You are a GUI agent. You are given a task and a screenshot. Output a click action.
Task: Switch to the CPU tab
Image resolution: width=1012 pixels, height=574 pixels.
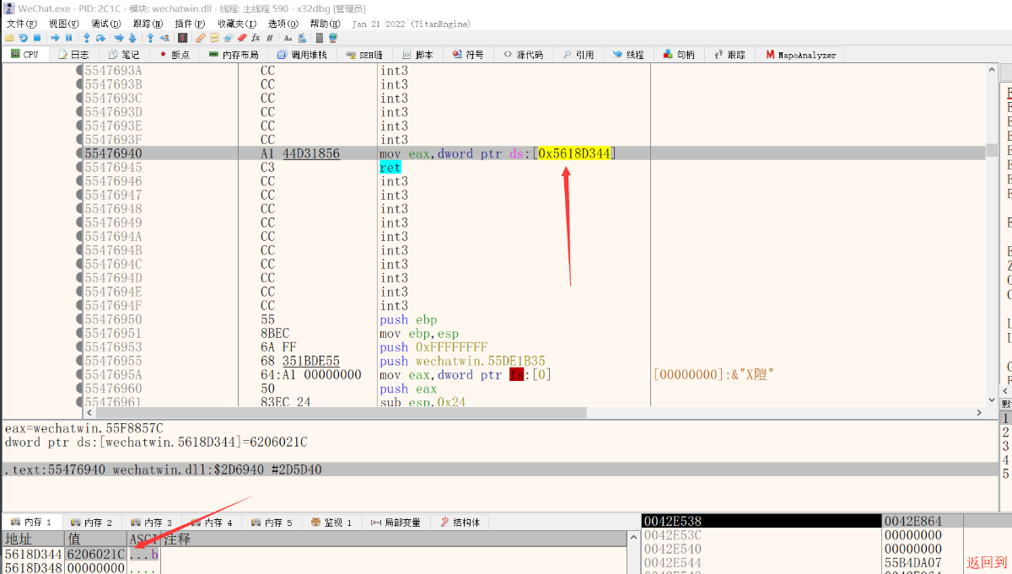(x=24, y=55)
